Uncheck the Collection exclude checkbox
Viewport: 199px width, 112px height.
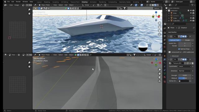click(188, 11)
